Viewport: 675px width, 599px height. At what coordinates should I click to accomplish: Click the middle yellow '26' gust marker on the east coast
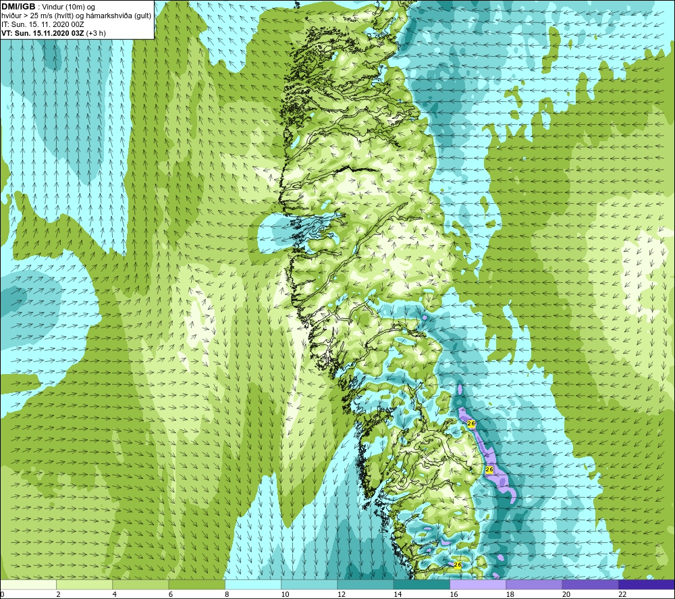(489, 469)
